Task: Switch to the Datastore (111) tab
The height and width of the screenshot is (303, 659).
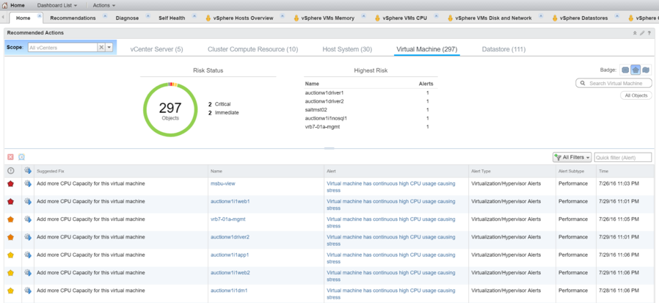Action: coord(503,49)
